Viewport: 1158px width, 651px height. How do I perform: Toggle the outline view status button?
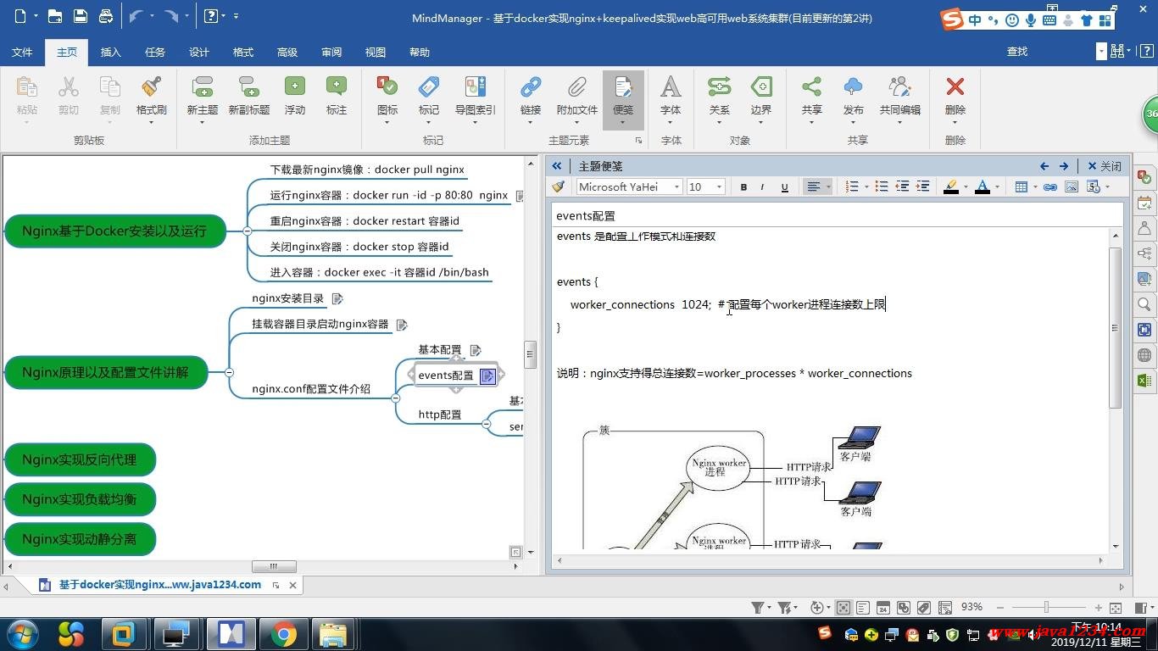[x=862, y=608]
